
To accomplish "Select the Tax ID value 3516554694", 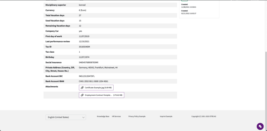I will (84, 47).
